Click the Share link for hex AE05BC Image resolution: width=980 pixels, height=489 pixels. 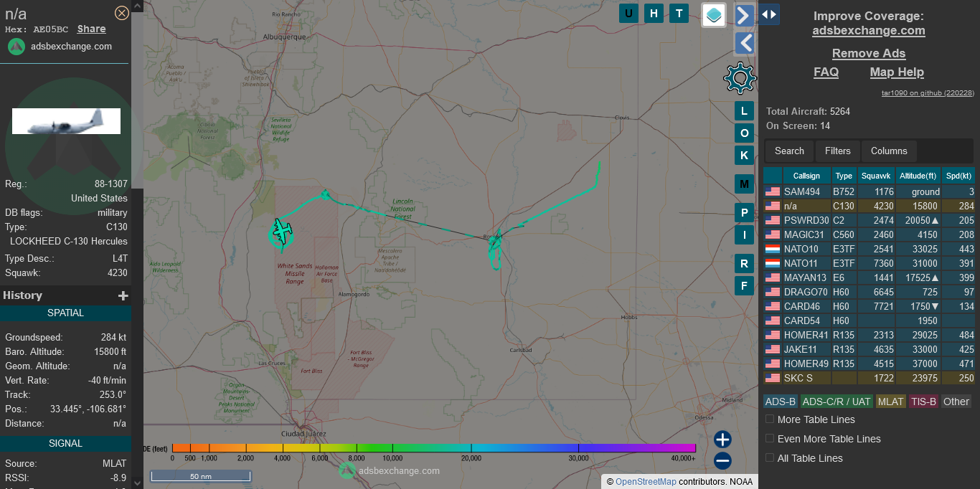(x=91, y=29)
